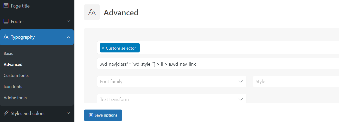Image resolution: width=339 pixels, height=122 pixels.
Task: Click the Save options button
Action: coord(103,115)
